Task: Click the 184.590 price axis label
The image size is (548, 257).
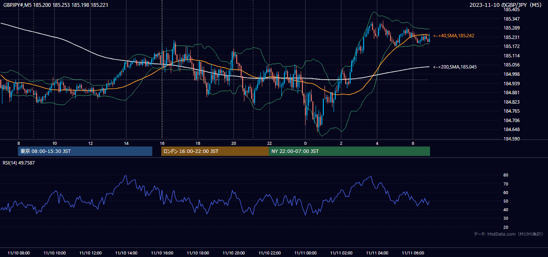Action: click(512, 139)
